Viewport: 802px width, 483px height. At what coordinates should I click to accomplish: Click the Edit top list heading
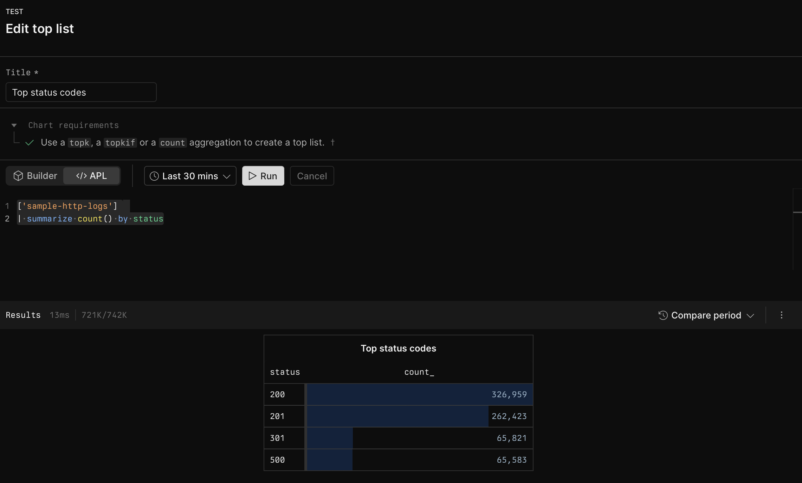39,28
